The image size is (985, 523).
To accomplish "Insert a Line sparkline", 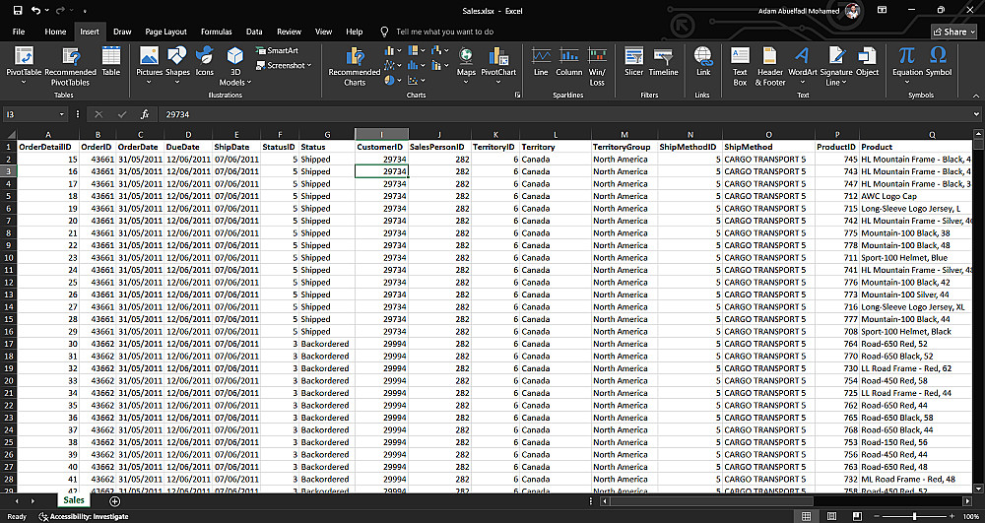I will coord(541,61).
